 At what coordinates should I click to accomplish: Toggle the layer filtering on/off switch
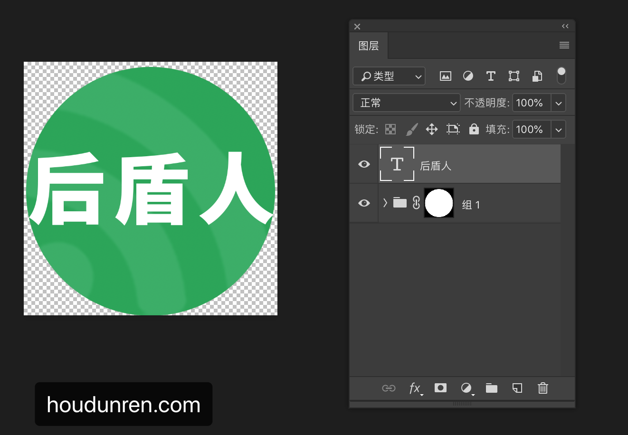click(x=561, y=76)
